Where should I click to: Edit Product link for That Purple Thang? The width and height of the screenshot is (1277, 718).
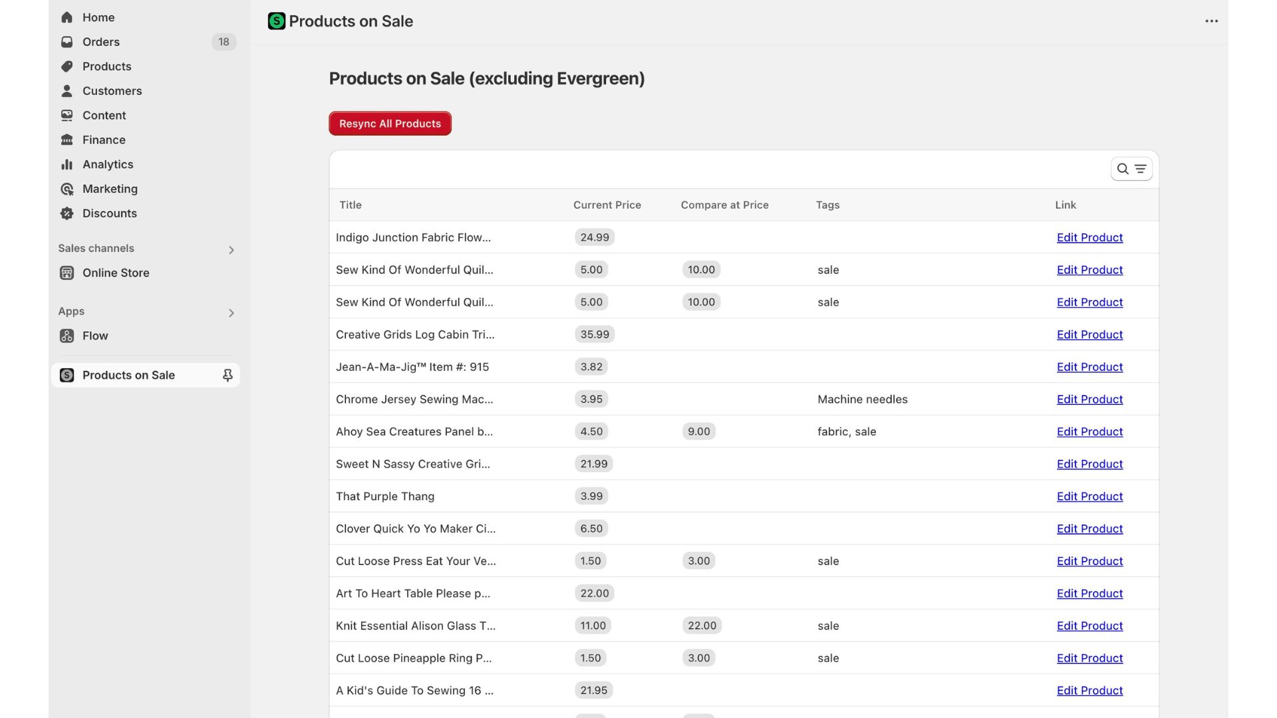click(x=1089, y=497)
